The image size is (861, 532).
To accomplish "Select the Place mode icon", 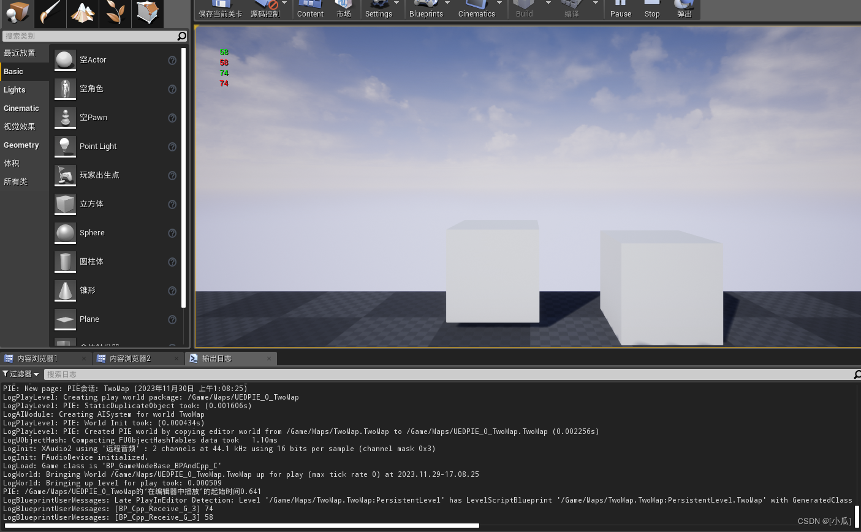I will tap(17, 13).
